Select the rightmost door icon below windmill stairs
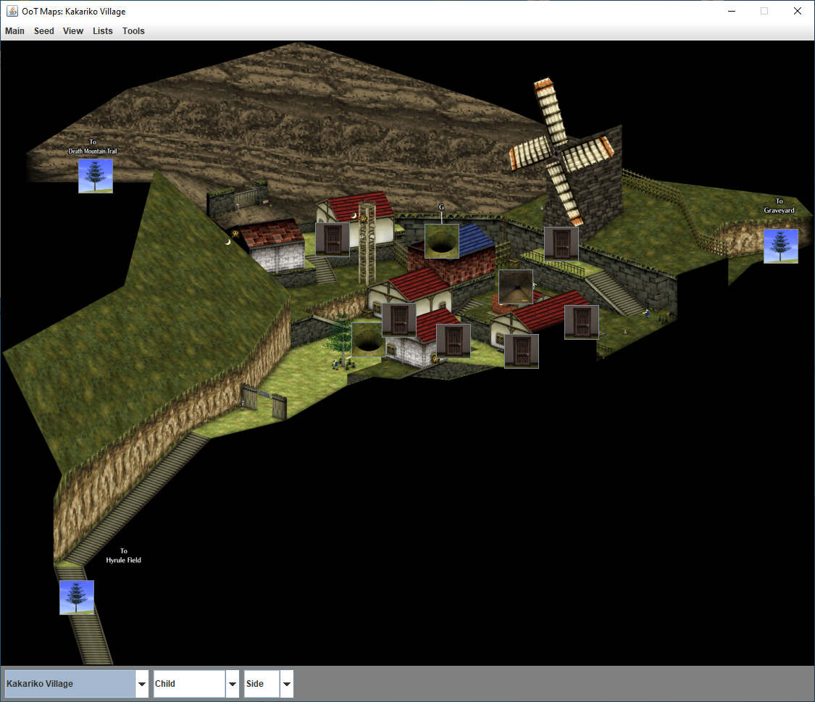This screenshot has width=815, height=702. tap(582, 322)
